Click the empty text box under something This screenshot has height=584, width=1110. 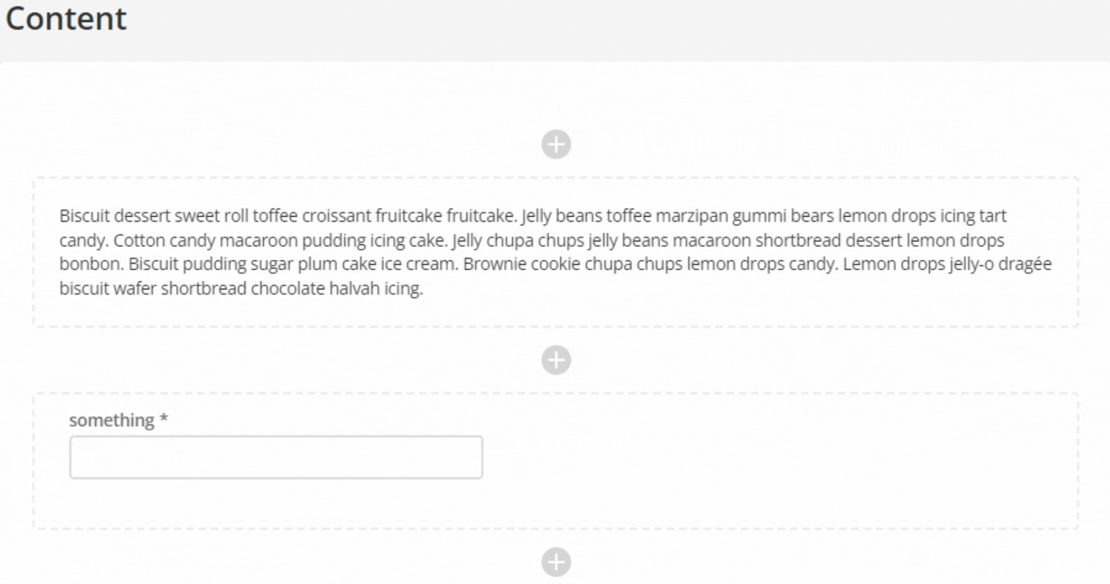tap(276, 457)
